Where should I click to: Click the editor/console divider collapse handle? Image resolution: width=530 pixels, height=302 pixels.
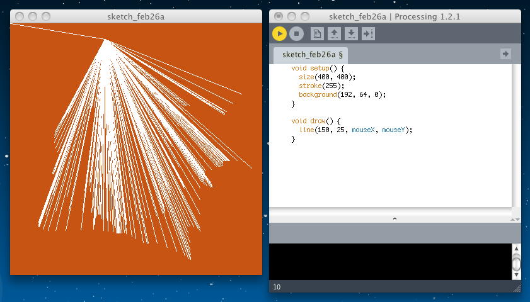coord(395,219)
